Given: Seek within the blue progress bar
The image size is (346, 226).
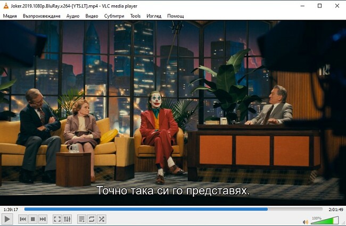Looking at the screenshot, I should point(146,209).
